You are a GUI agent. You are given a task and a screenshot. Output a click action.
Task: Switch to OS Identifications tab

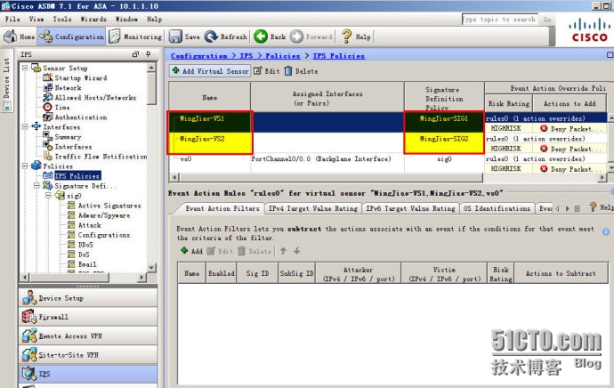(x=497, y=208)
